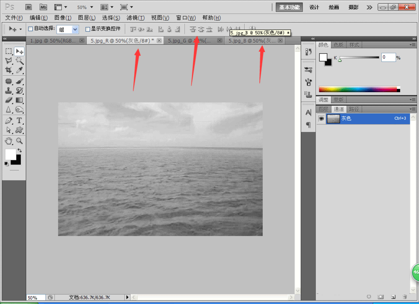
Task: Switch to the 图层 panel tab
Action: 323,109
